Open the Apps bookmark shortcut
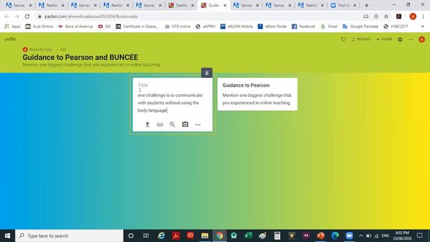Viewport: 430px width, 242px height. [x=12, y=26]
